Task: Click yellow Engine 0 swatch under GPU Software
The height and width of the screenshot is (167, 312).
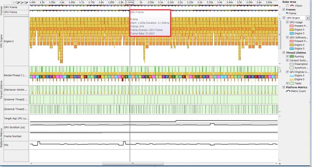Action: 291,45
